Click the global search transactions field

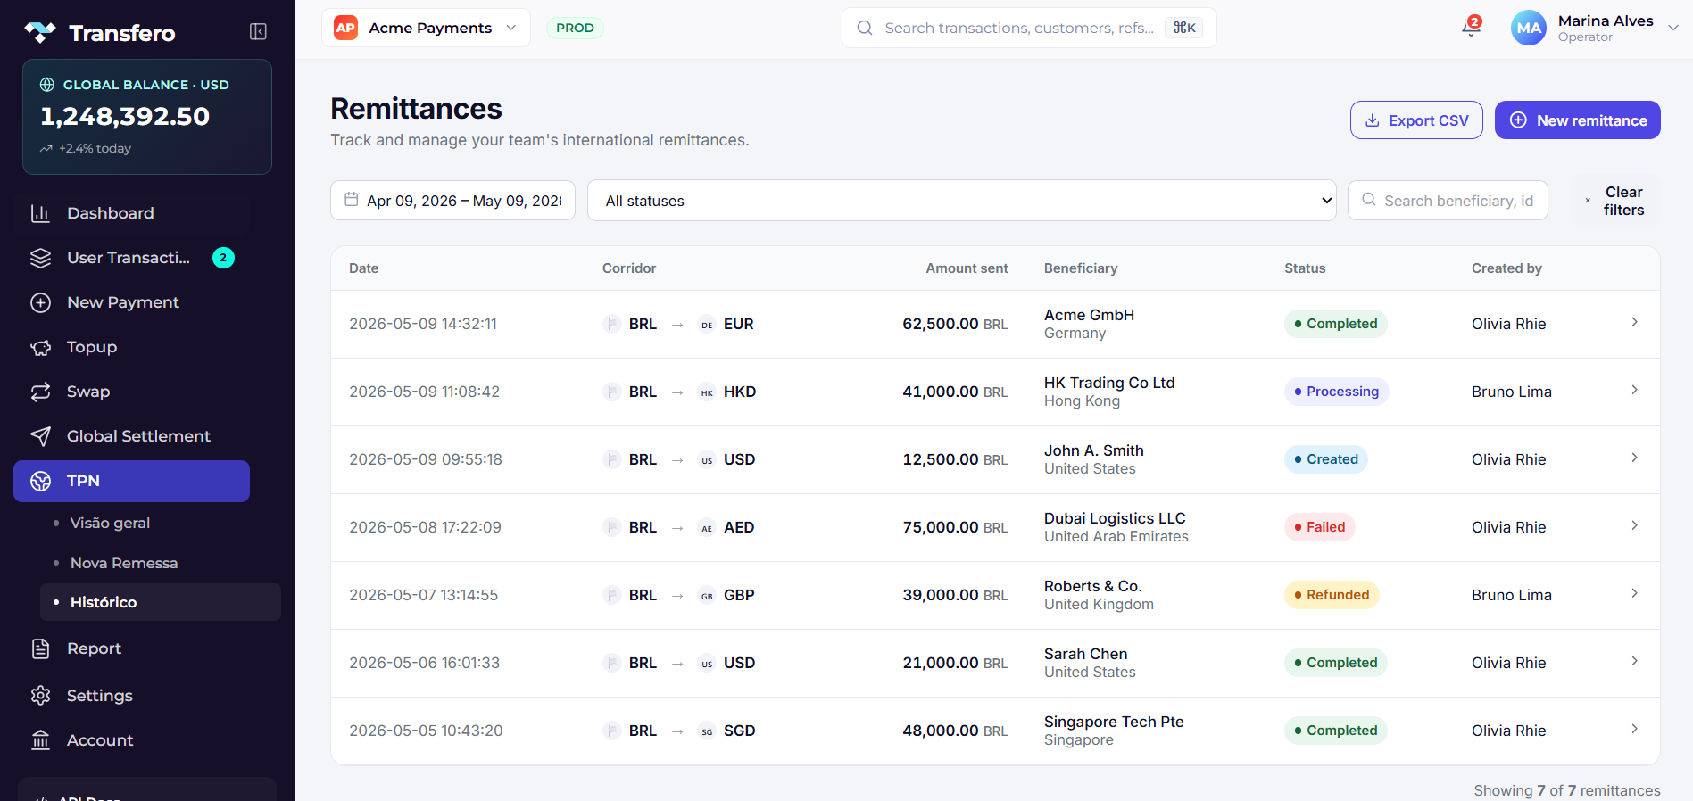click(1029, 28)
